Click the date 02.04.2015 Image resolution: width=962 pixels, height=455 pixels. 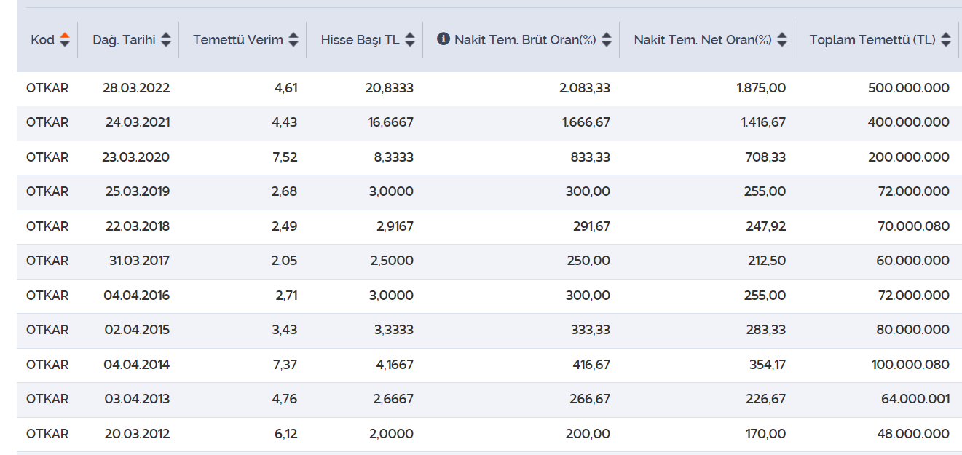tap(137, 330)
